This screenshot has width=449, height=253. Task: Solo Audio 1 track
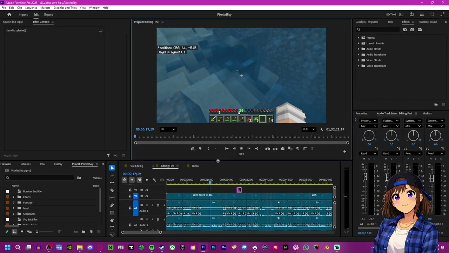tap(152, 205)
